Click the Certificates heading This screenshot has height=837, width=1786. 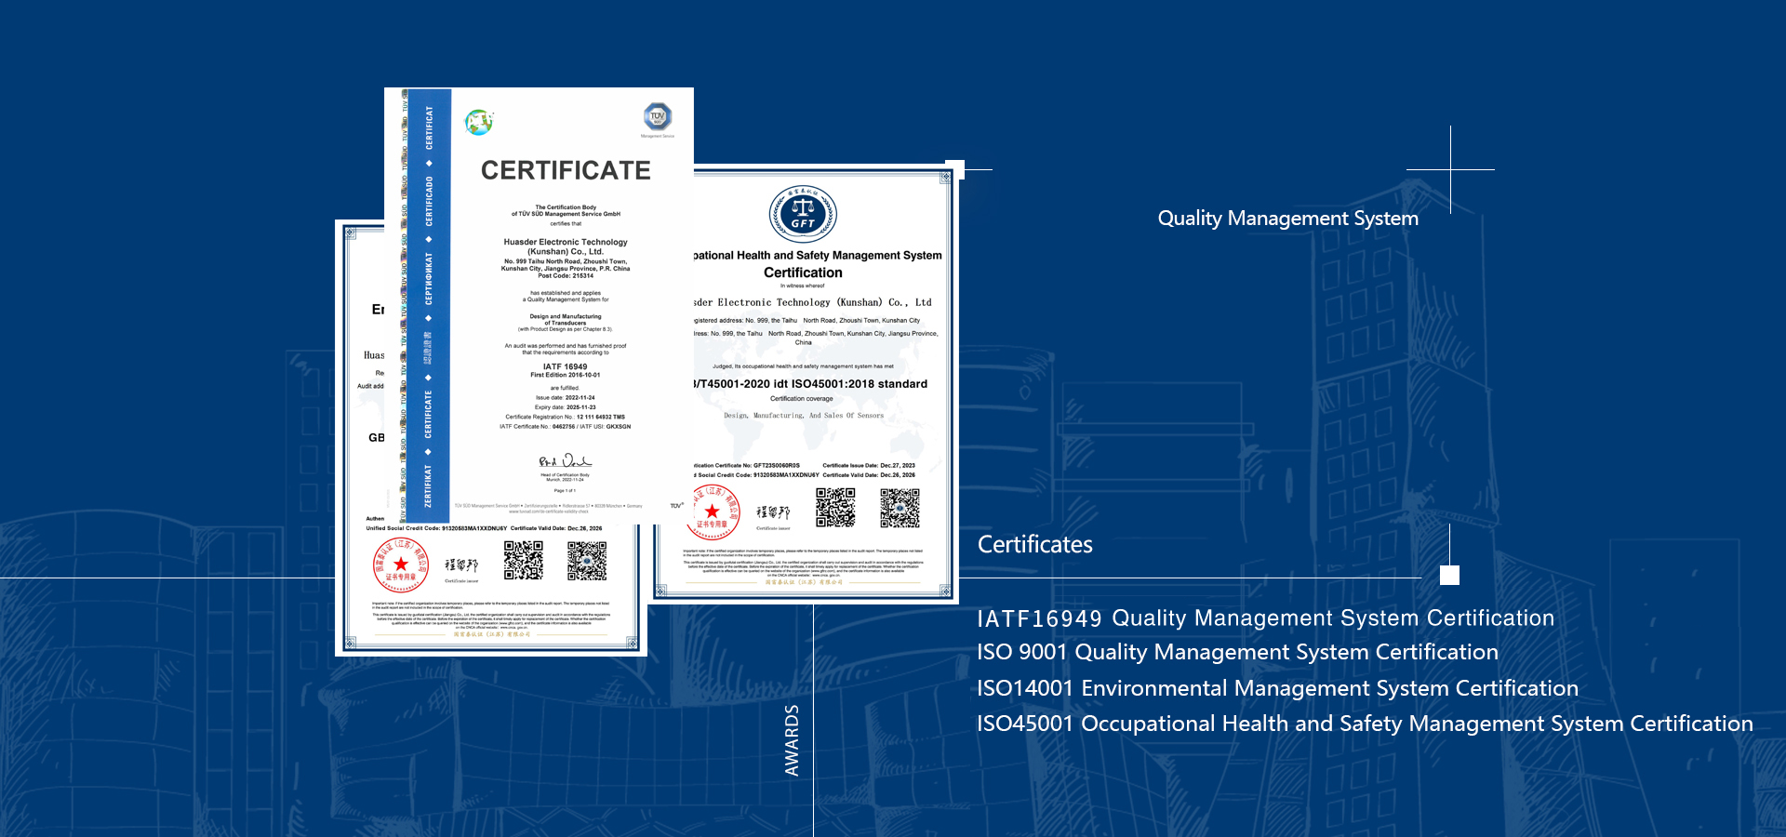point(1034,545)
